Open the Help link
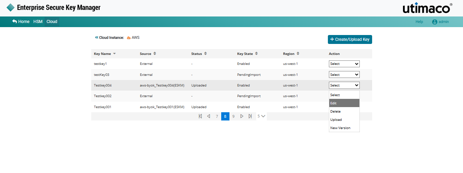463x173 pixels. 419,22
